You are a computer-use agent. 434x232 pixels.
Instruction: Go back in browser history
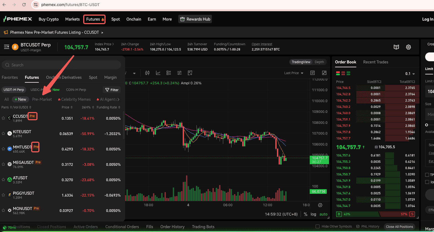(4, 5)
